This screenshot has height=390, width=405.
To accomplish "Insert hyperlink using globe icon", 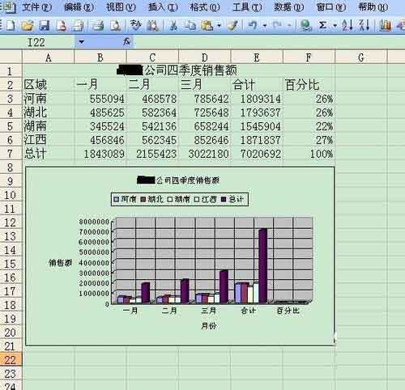I will point(306,25).
